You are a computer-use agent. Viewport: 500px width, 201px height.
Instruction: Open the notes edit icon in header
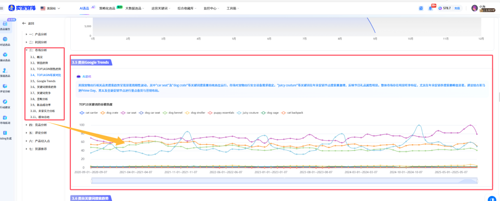pyautogui.click(x=421, y=8)
